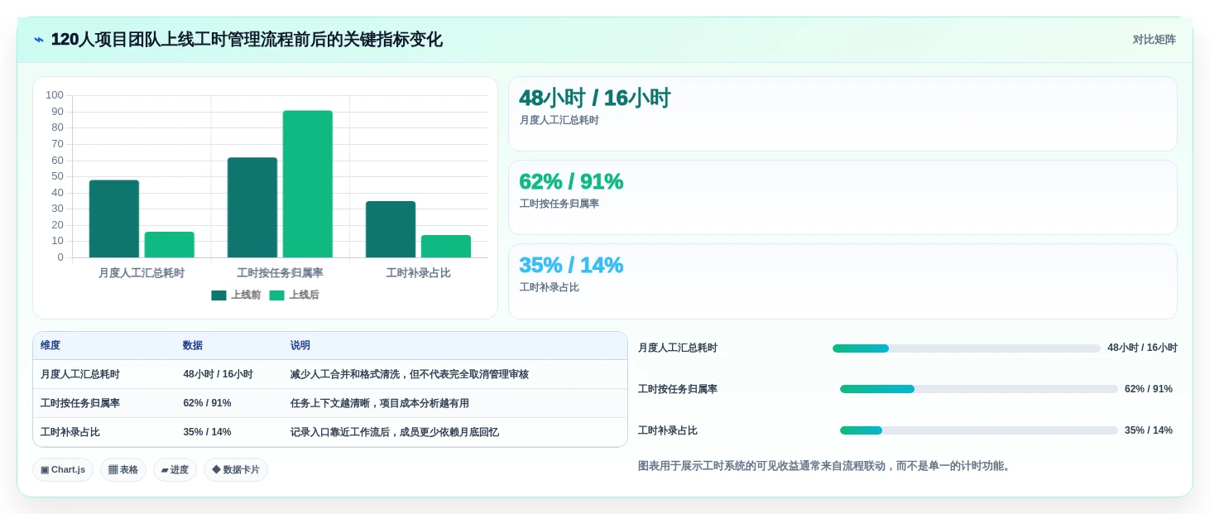This screenshot has height=514, width=1210.
Task: Click the lightning icon beside the title
Action: 39,40
